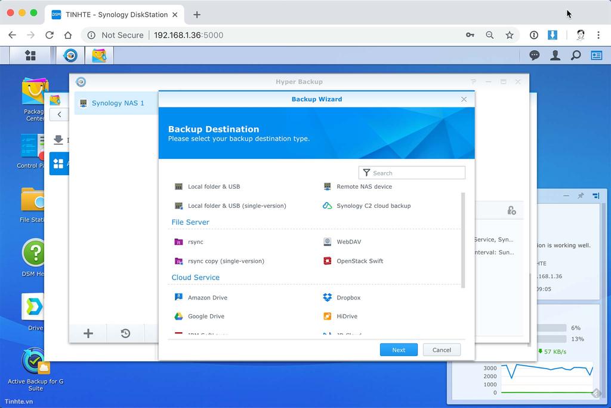The width and height of the screenshot is (611, 408).
Task: Open the user account options icon
Action: coord(555,56)
